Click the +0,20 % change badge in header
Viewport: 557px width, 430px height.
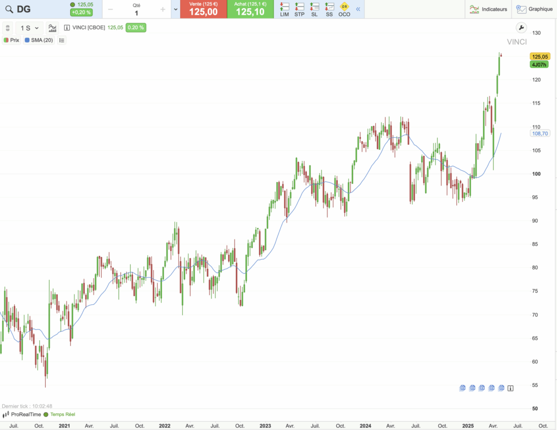82,13
